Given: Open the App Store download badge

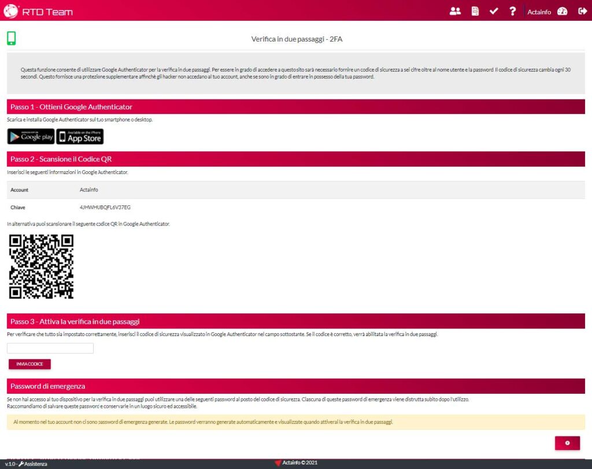Looking at the screenshot, I should (x=80, y=136).
